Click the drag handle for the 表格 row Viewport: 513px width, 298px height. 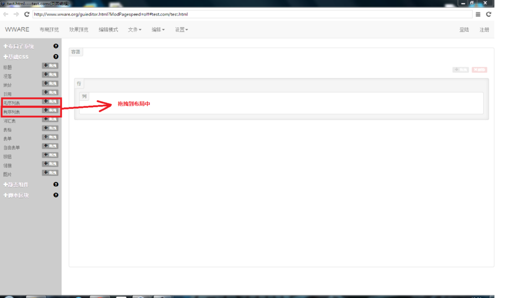coord(50,128)
